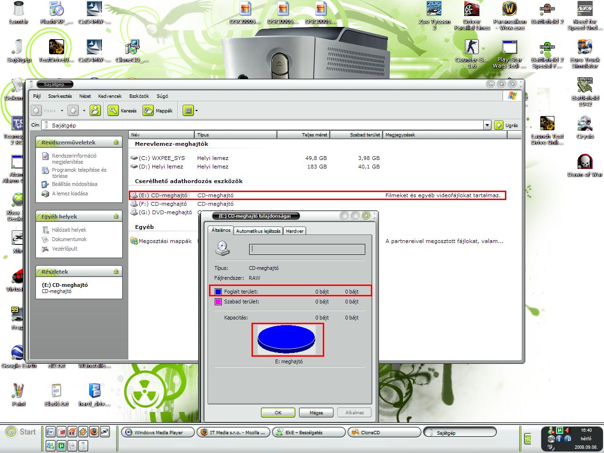The image size is (604, 453).
Task: Click the Up folder toolbar icon
Action: (x=95, y=110)
